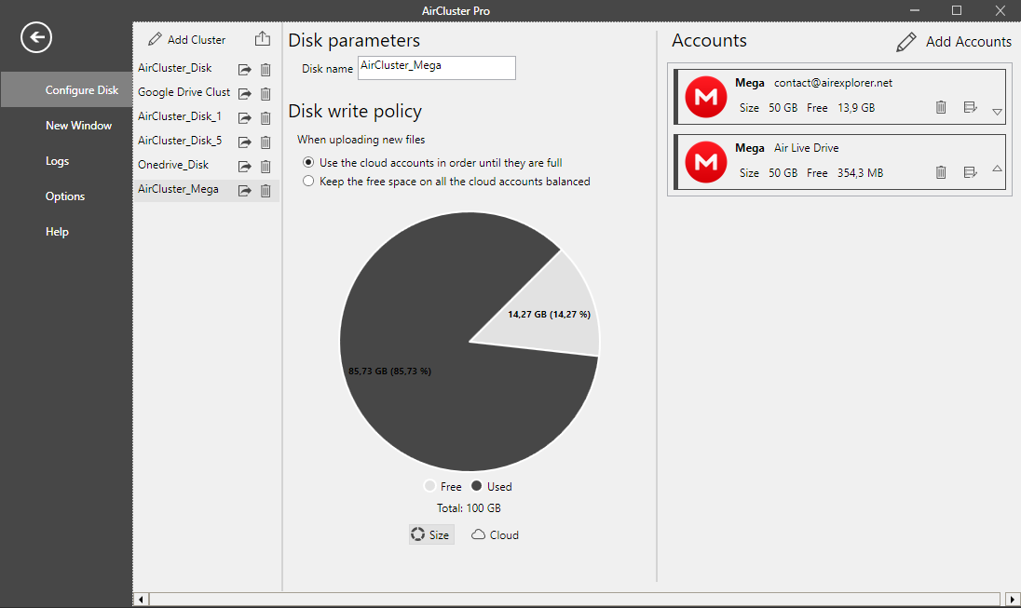This screenshot has height=608, width=1021.
Task: Toggle the Size chart view
Action: (x=430, y=535)
